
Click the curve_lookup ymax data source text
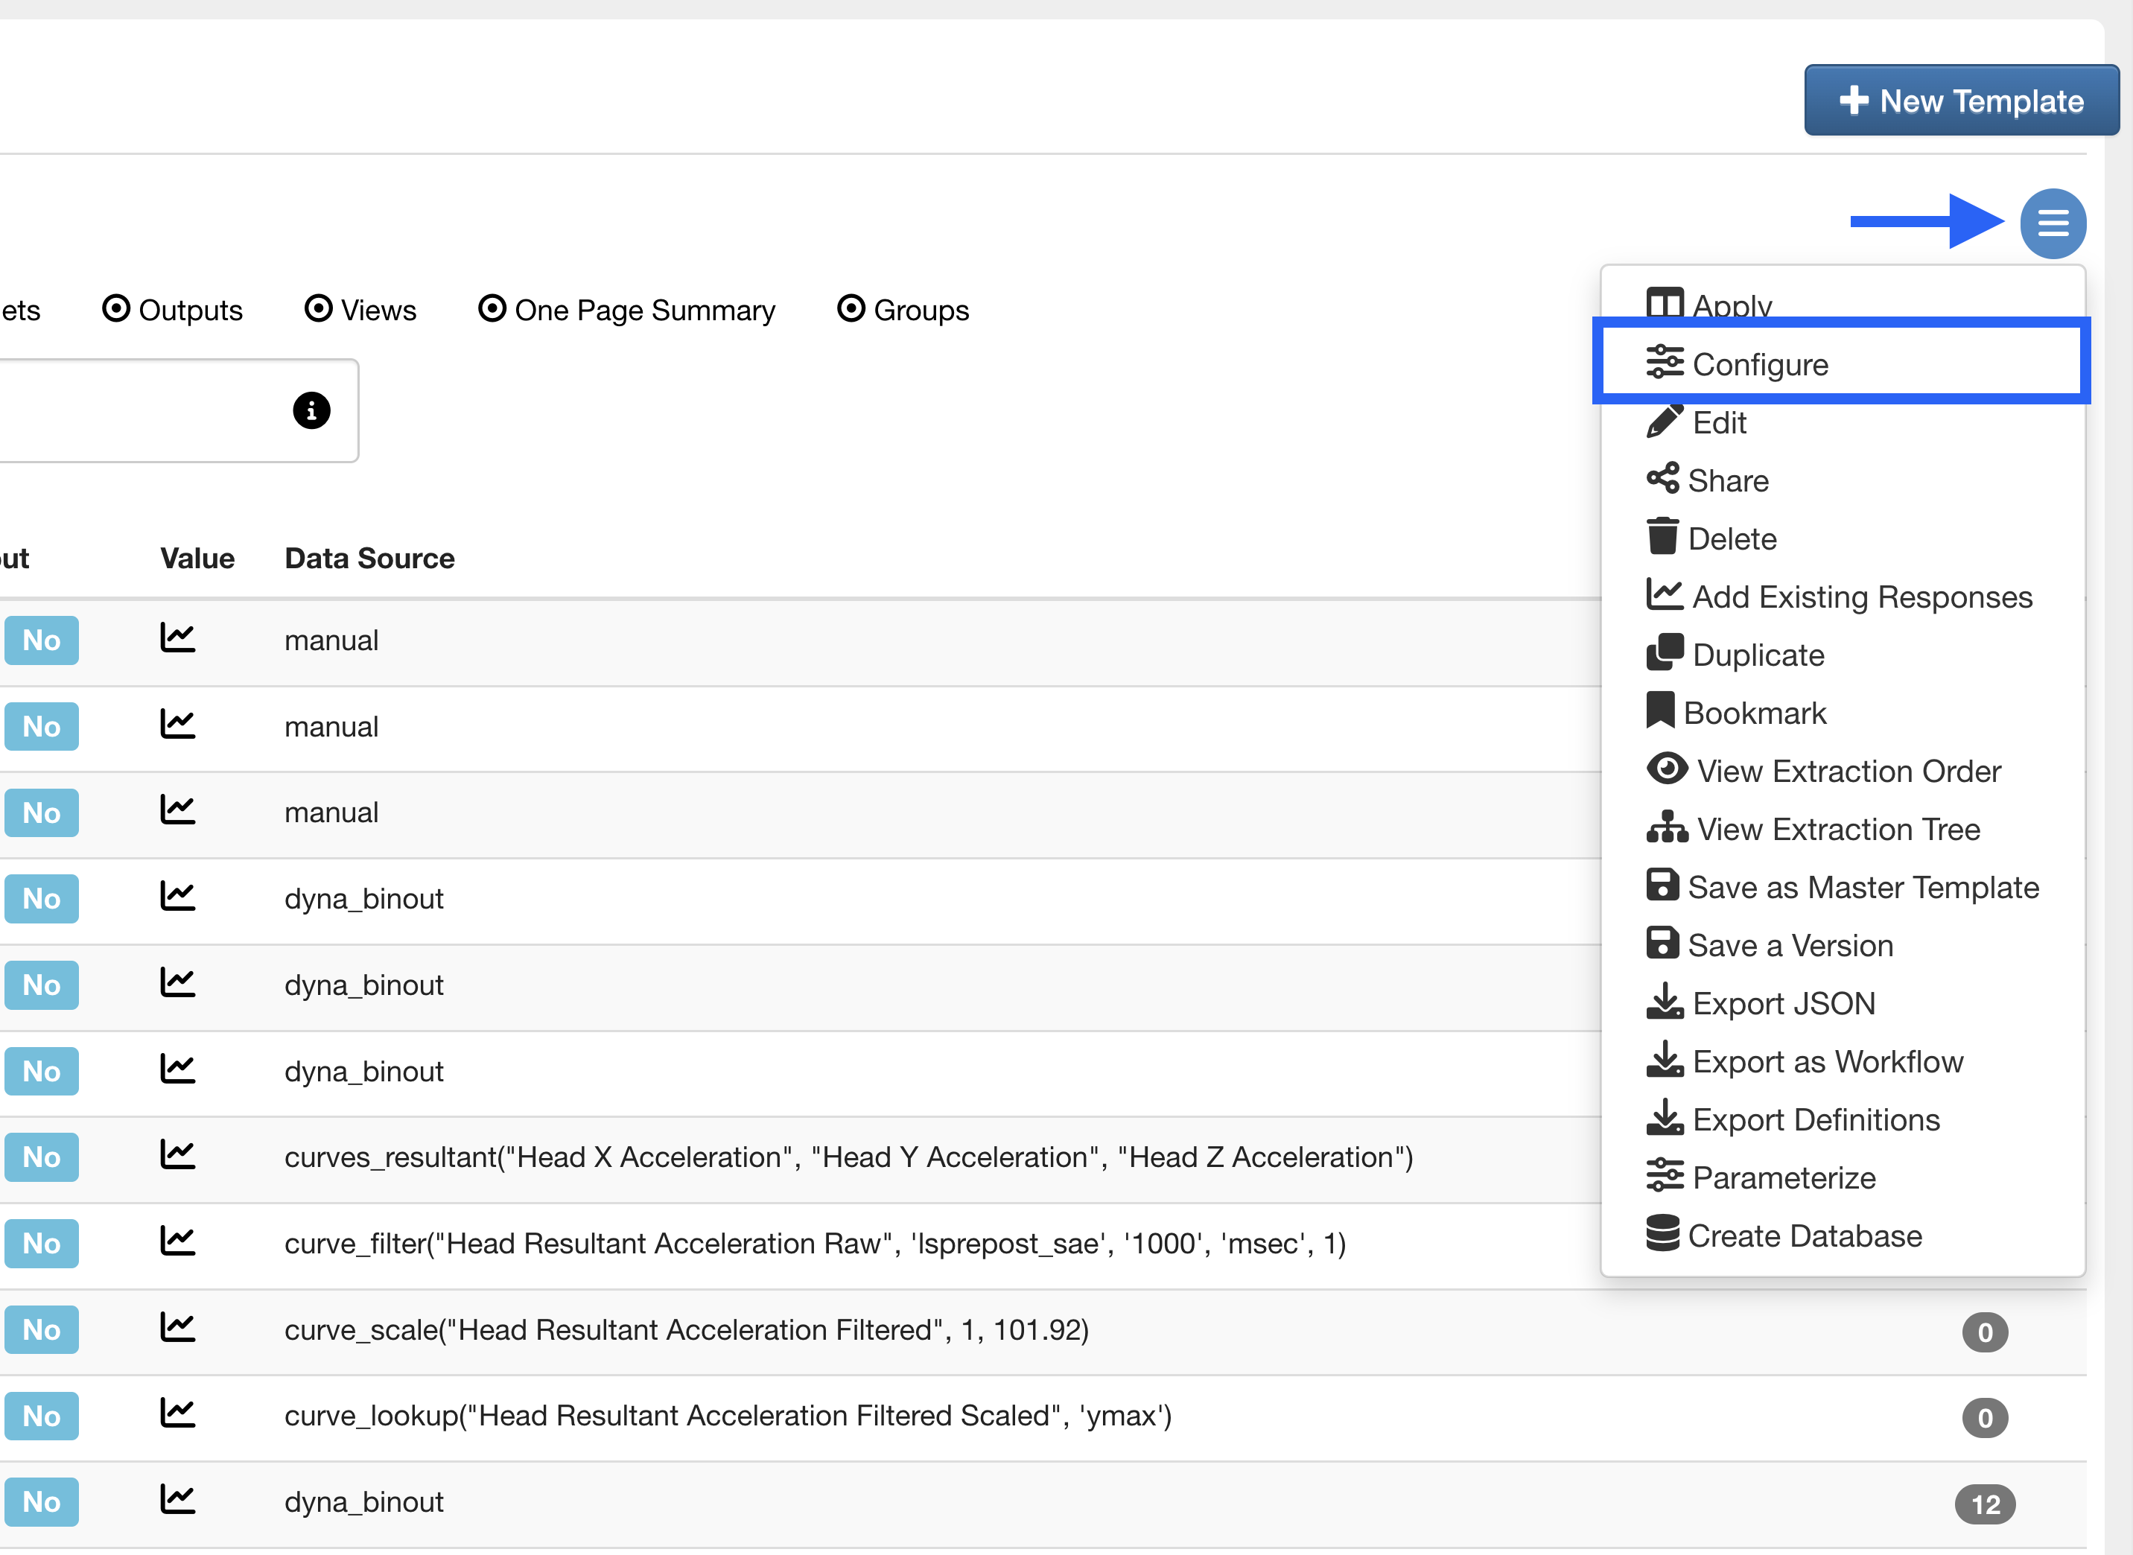coord(728,1416)
